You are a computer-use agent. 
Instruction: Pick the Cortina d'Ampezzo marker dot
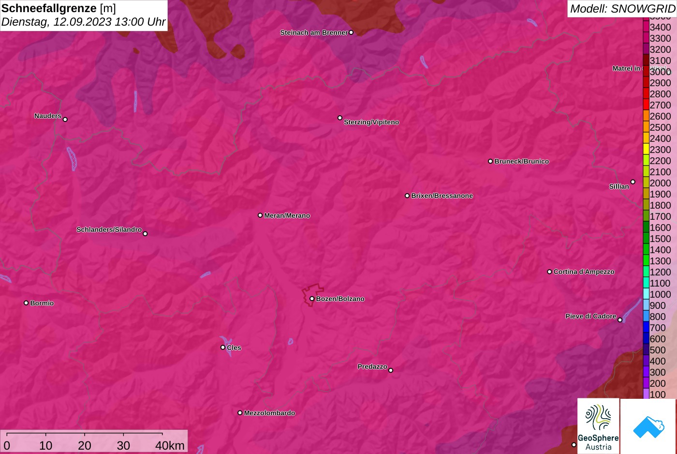(549, 272)
